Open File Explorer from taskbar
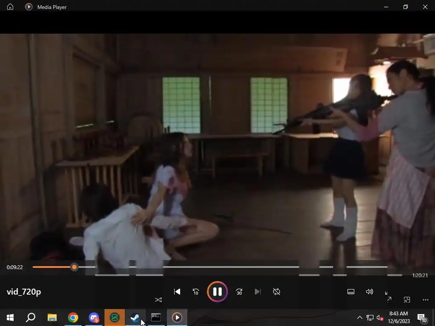Image resolution: width=435 pixels, height=326 pixels. point(52,318)
